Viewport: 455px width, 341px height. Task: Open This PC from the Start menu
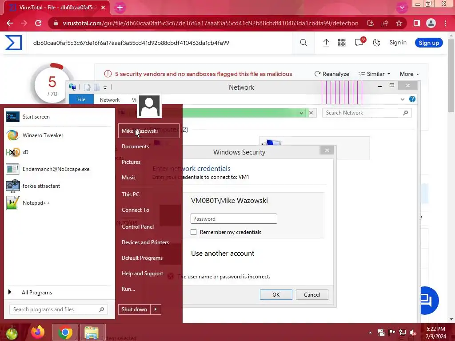(x=131, y=194)
